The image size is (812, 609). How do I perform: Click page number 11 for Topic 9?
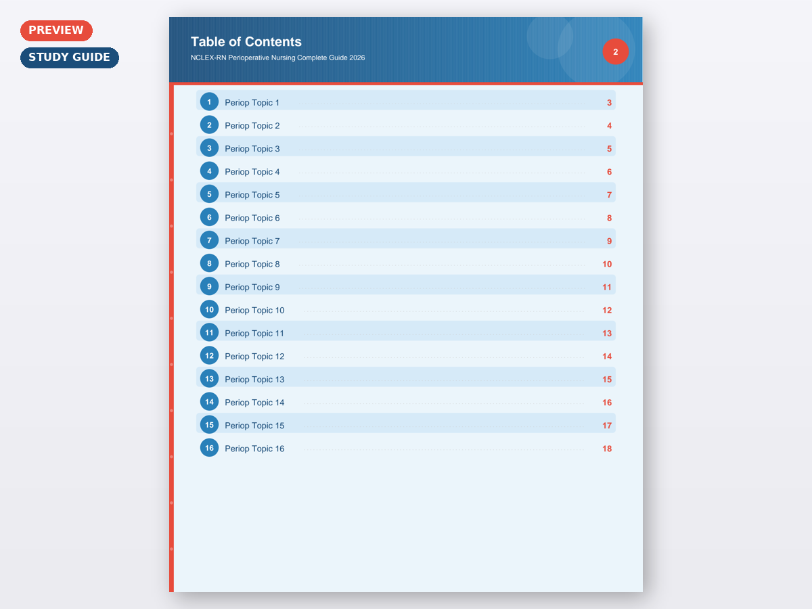[606, 288]
